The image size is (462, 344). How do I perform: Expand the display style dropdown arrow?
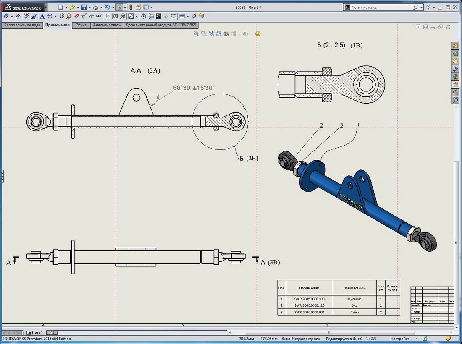(x=239, y=34)
